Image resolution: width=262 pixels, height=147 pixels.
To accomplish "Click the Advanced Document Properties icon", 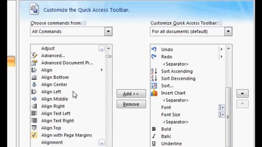I will (34, 62).
